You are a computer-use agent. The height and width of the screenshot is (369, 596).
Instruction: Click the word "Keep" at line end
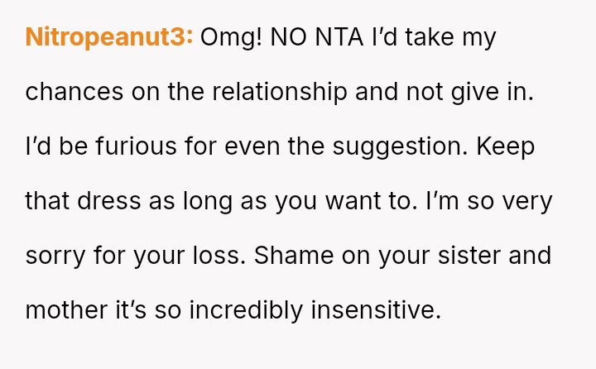pos(505,146)
